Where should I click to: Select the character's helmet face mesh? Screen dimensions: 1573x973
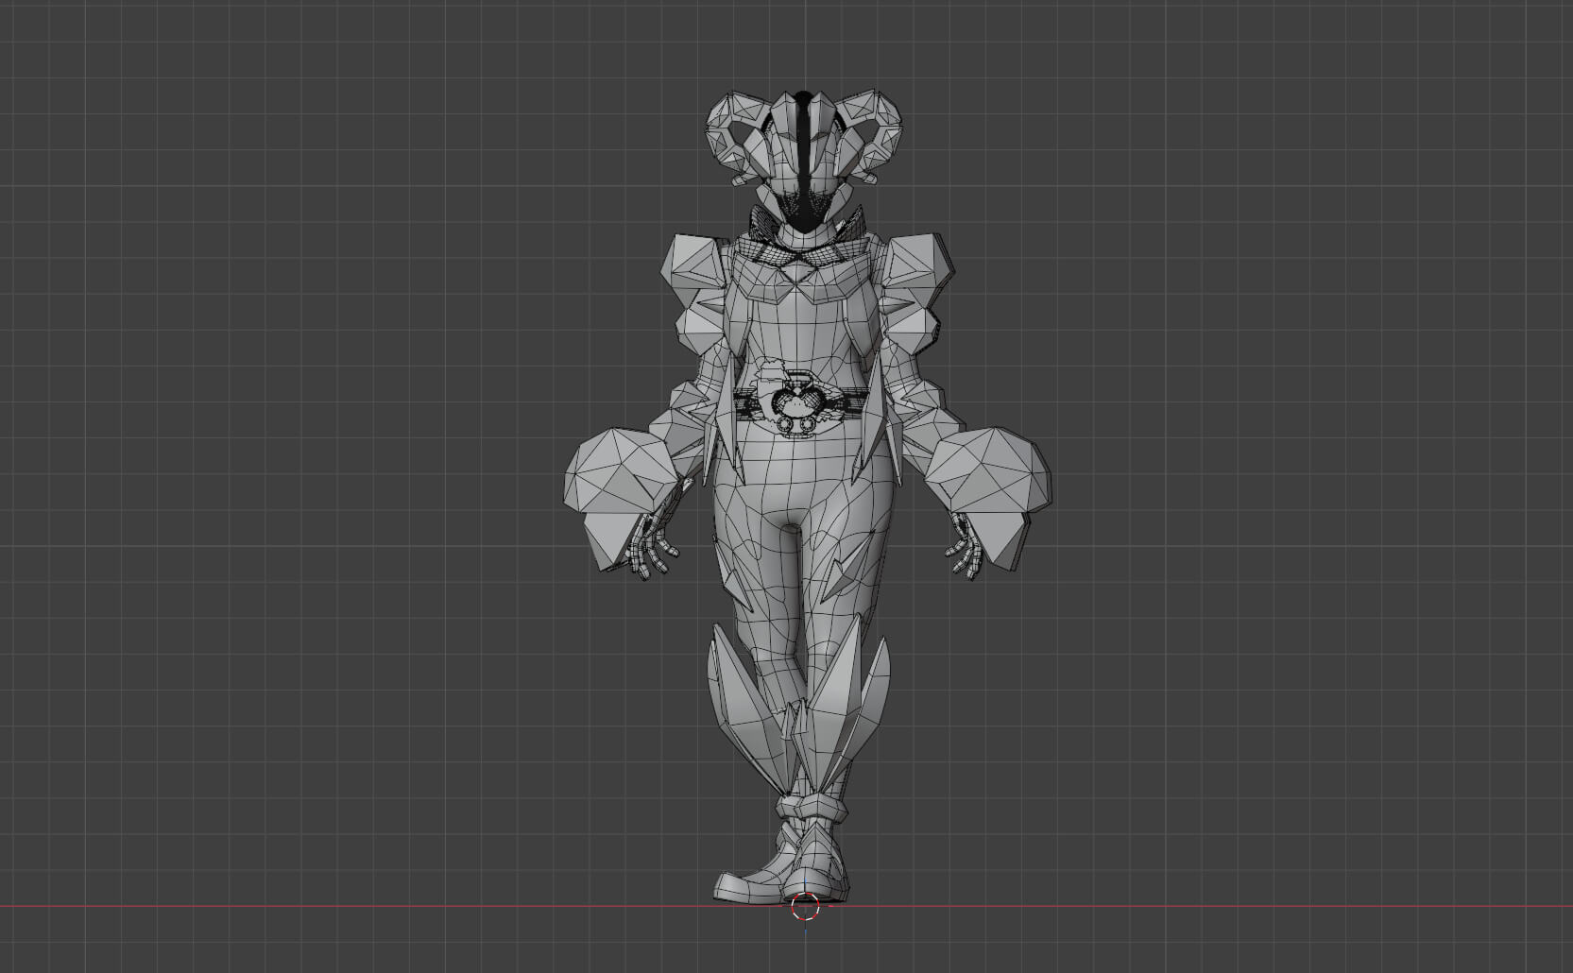tap(803, 161)
